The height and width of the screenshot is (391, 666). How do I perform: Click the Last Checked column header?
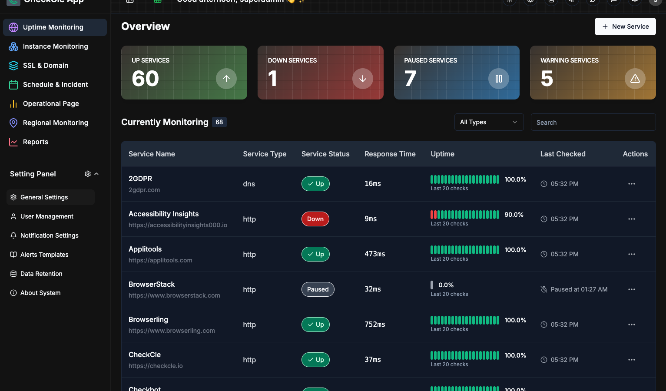[x=563, y=154]
